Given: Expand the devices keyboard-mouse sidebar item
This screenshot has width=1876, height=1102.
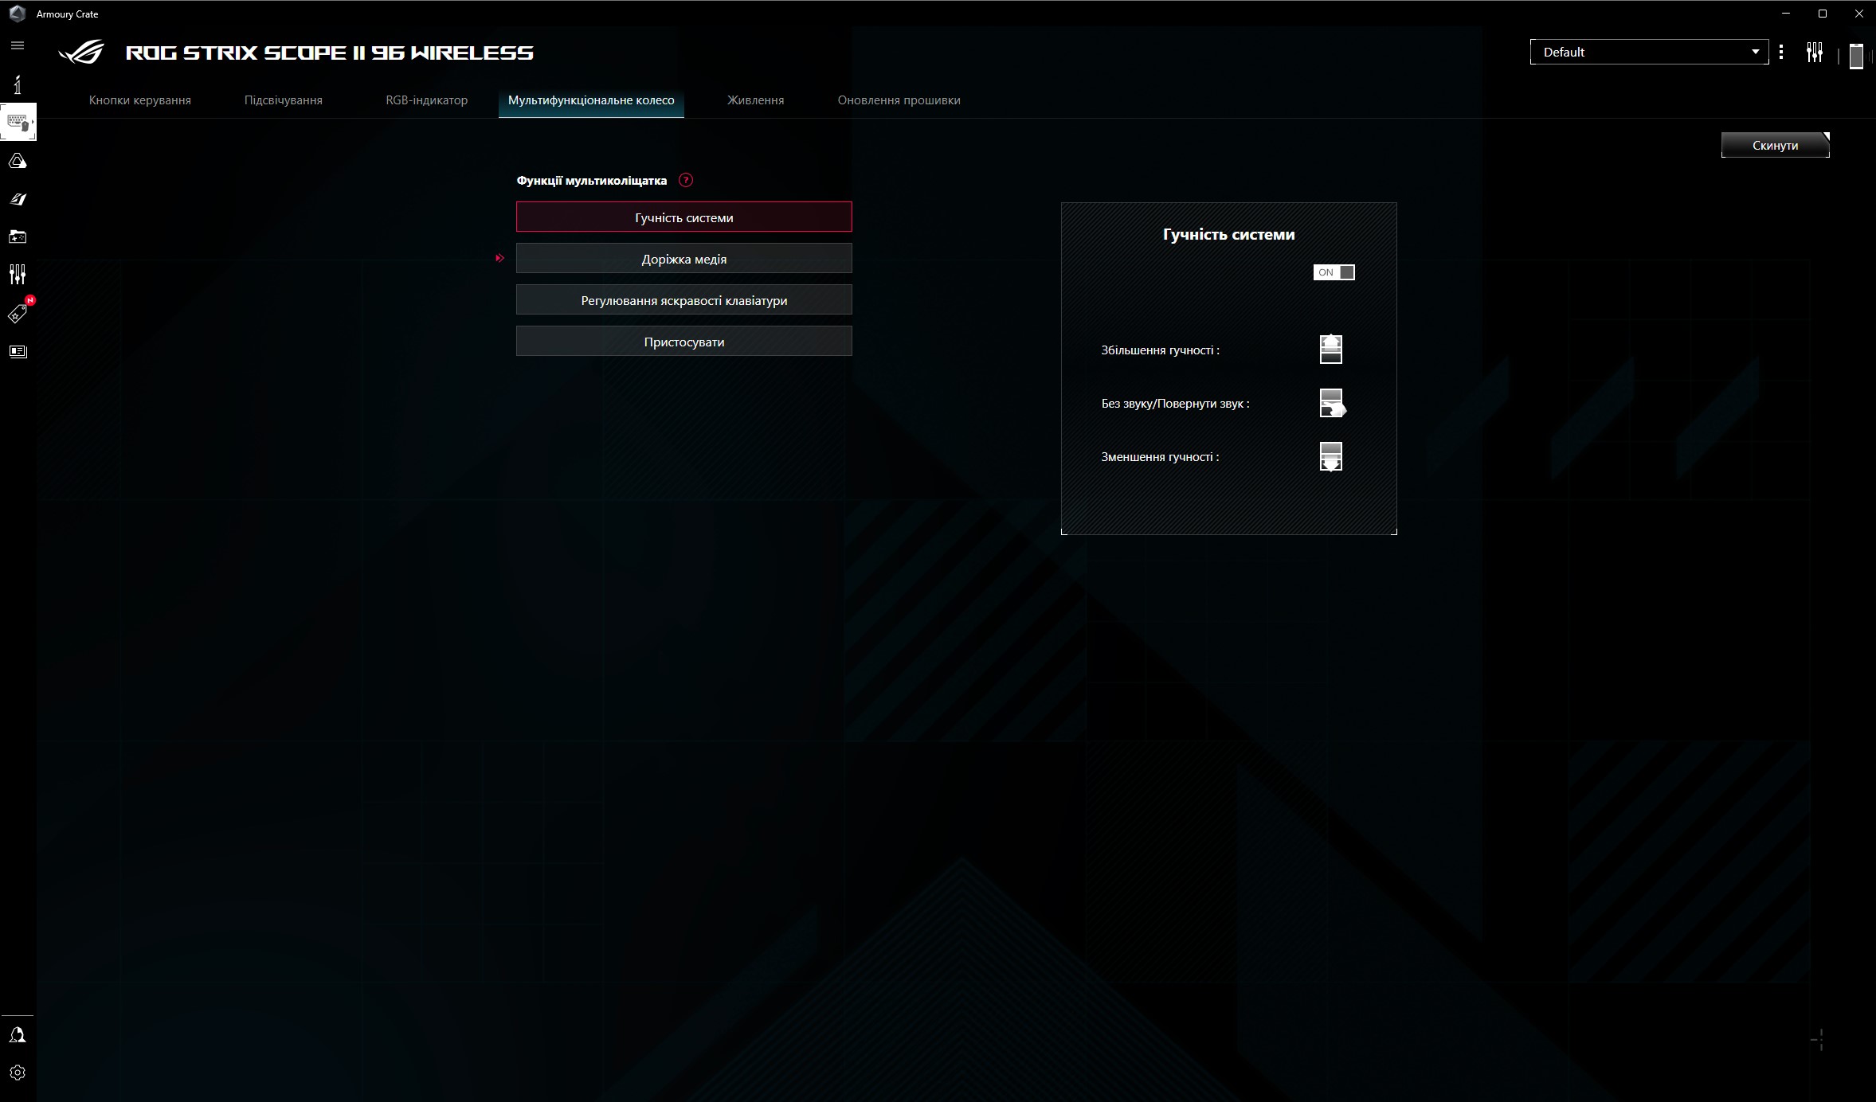Looking at the screenshot, I should tap(18, 123).
